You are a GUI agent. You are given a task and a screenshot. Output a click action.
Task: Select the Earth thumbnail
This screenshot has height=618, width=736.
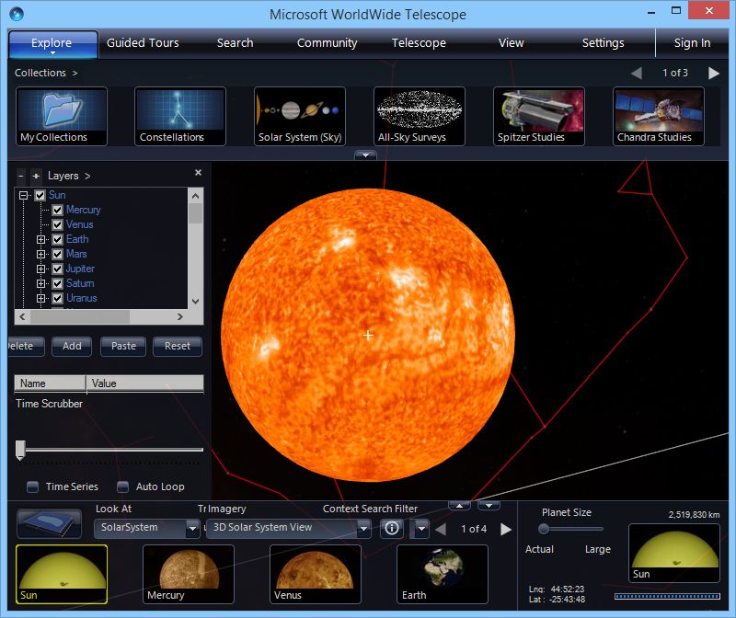point(443,575)
